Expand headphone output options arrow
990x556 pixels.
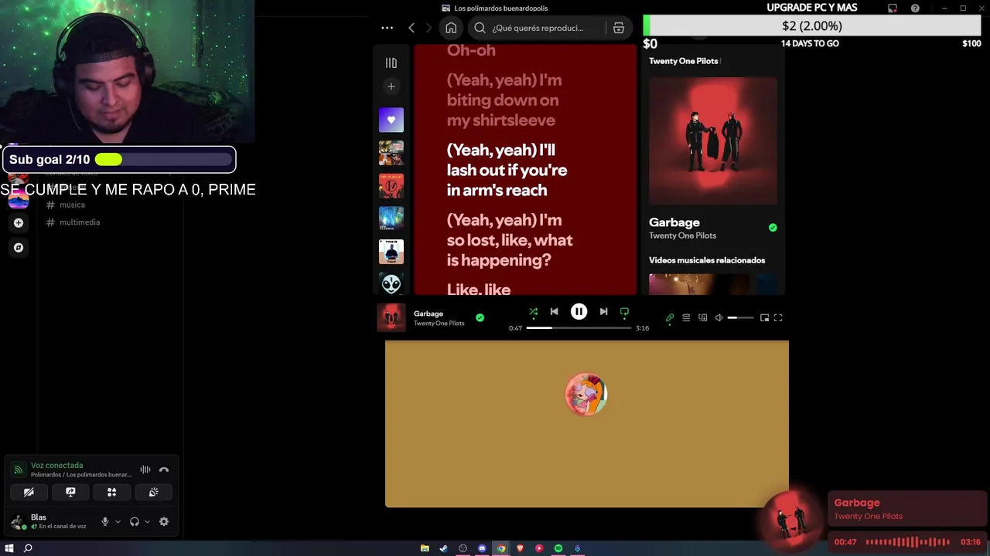pos(147,521)
